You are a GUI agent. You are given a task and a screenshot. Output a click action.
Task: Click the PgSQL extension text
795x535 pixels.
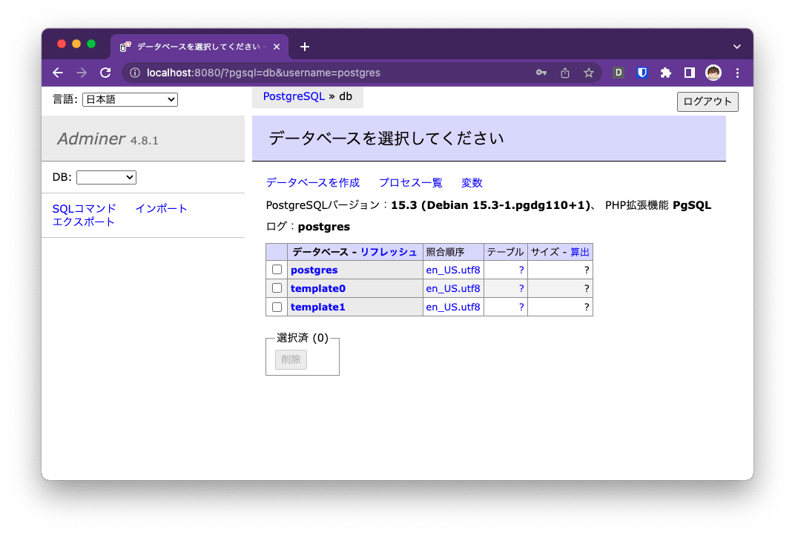pos(692,205)
